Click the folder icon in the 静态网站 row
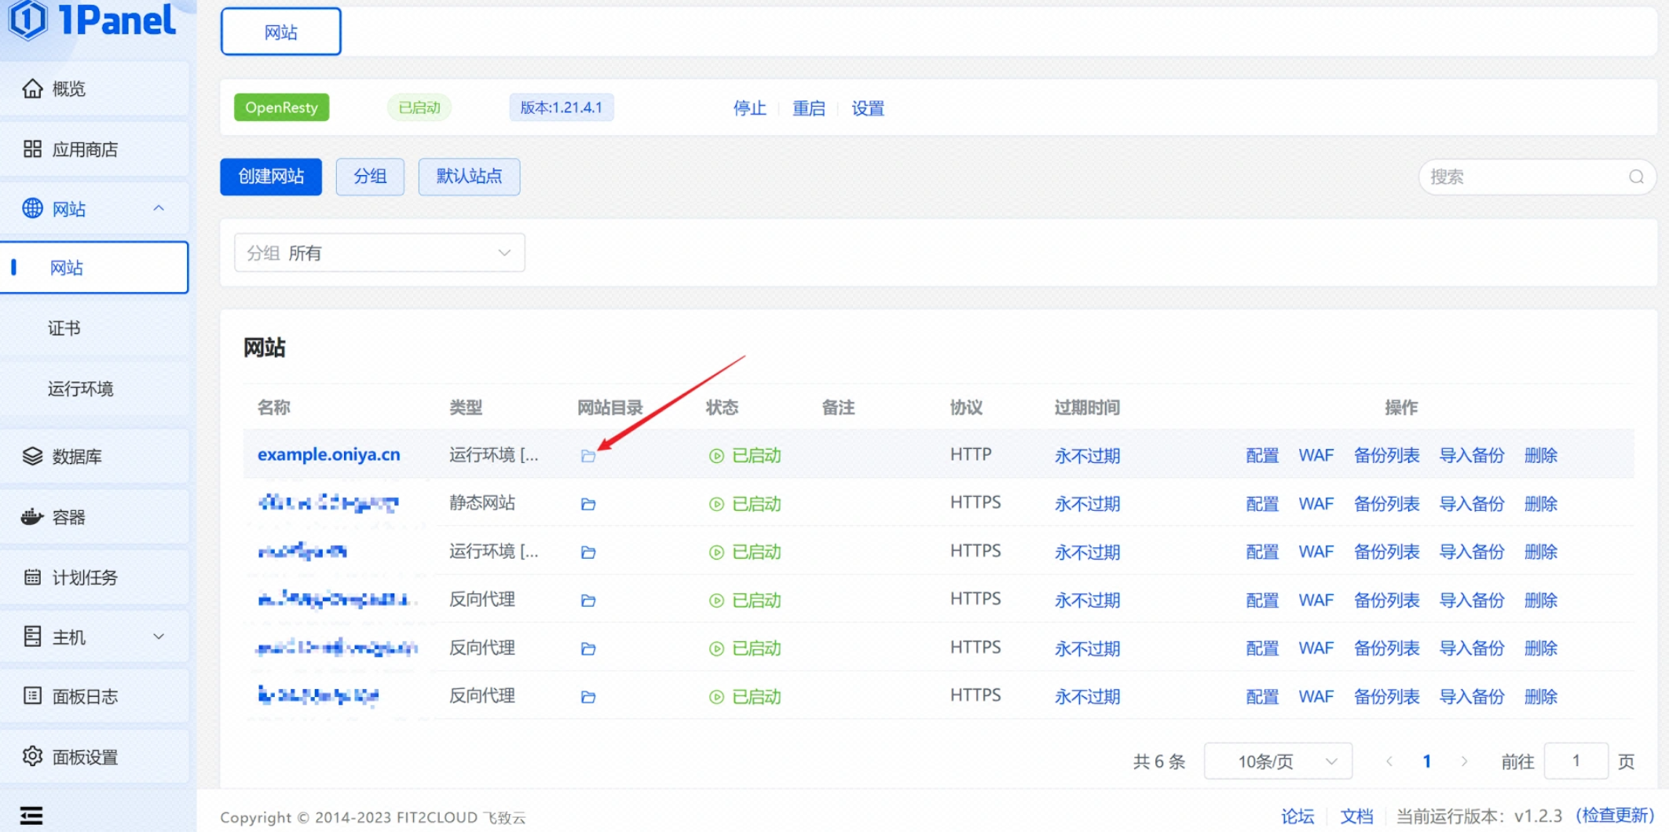The image size is (1669, 832). pos(587,504)
